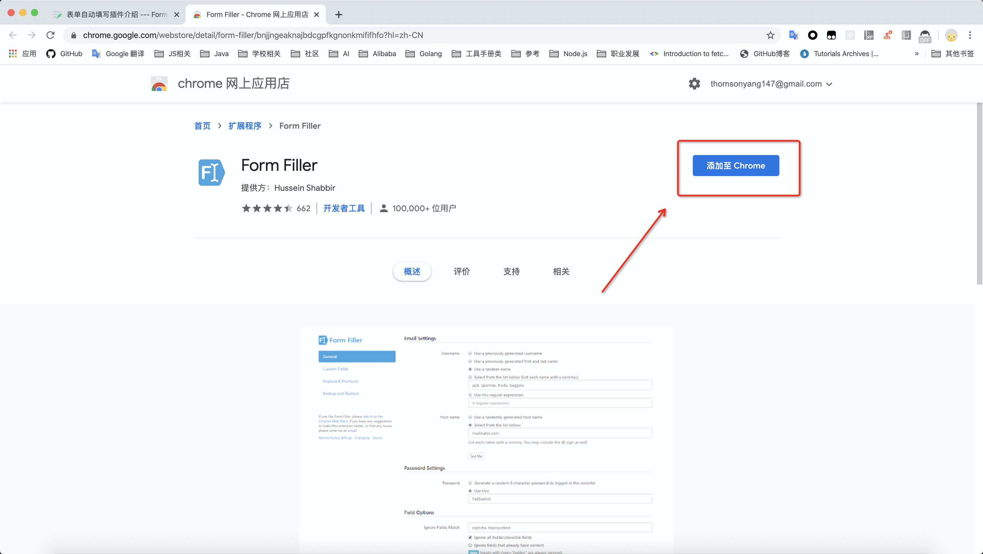Open the 其他书签 bookmarks folder
The image size is (983, 554).
click(953, 54)
